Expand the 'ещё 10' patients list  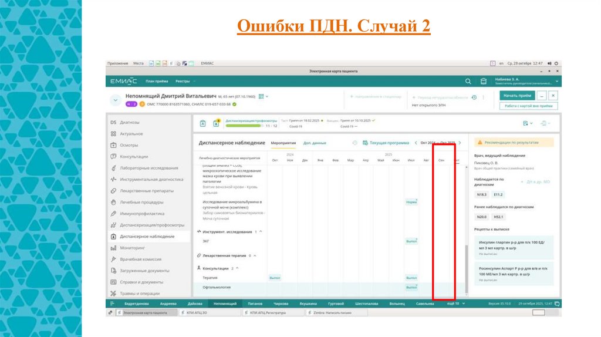point(456,304)
